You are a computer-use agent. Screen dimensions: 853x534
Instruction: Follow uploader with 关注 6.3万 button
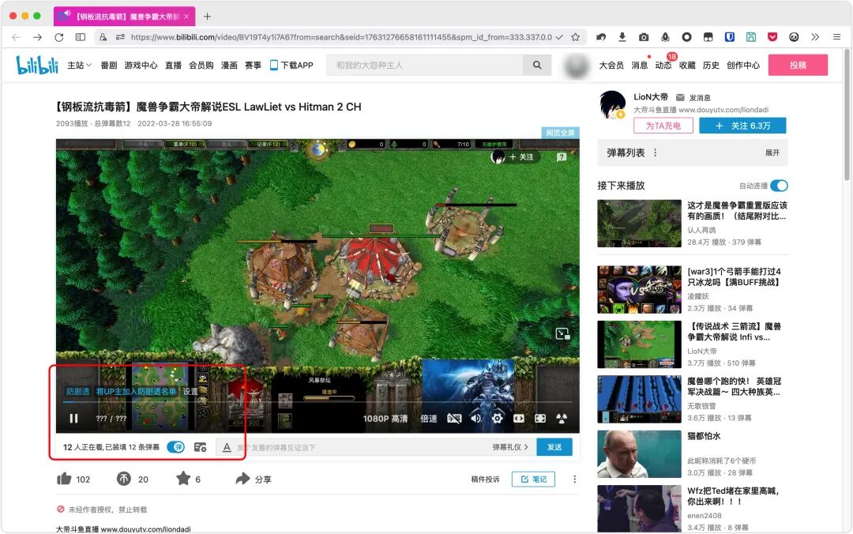[742, 126]
